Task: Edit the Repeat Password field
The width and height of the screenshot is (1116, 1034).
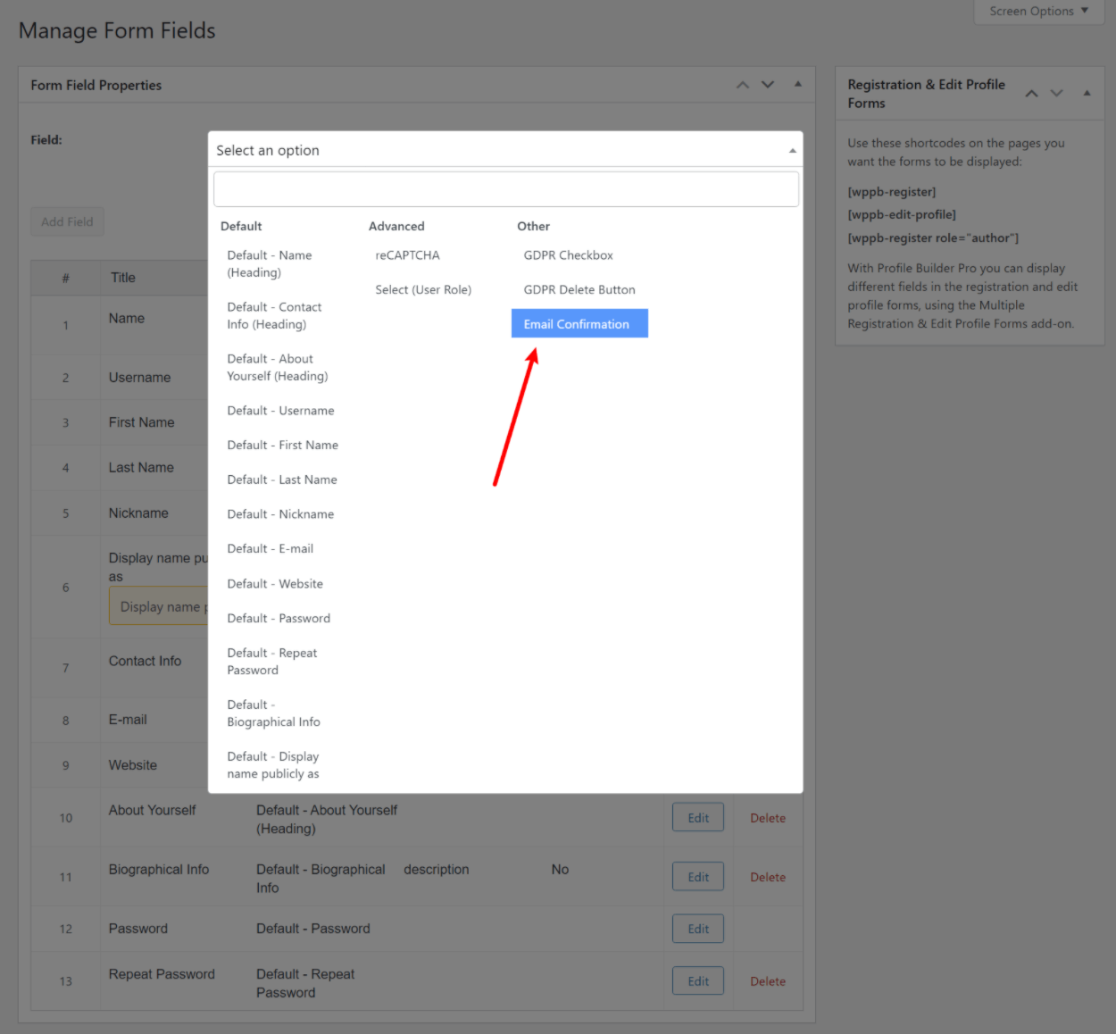Action: (x=697, y=980)
